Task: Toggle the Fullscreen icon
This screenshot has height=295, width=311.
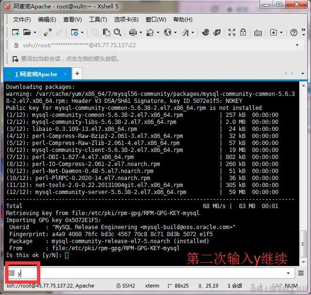Action: (232, 32)
